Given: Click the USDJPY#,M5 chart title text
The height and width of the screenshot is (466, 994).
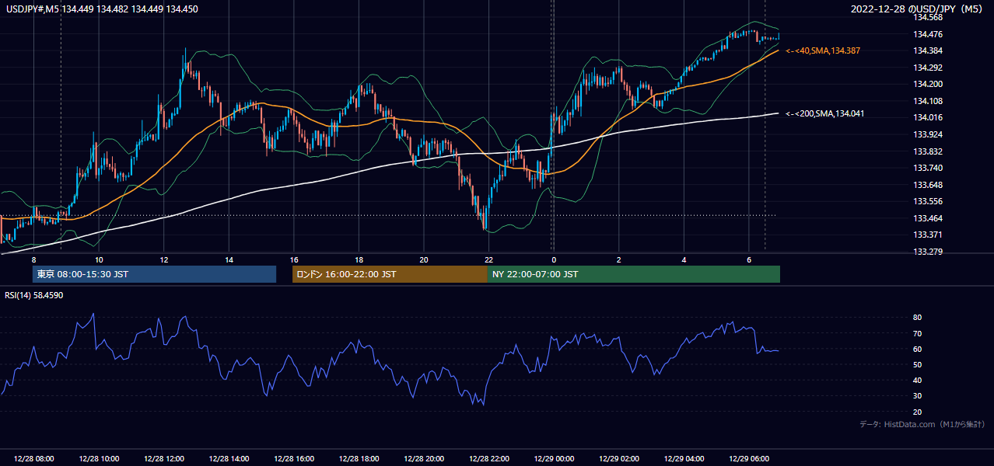Looking at the screenshot, I should click(x=101, y=9).
